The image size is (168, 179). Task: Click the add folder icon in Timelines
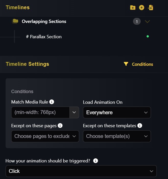click(133, 8)
